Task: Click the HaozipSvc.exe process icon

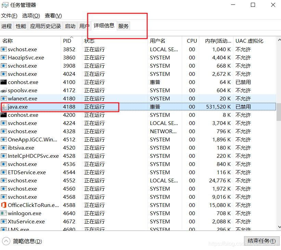Action: (x=4, y=57)
